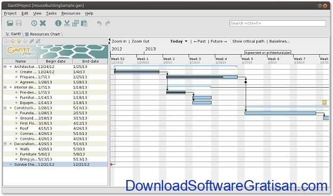This screenshot has height=196, width=333.
Task: Click the unlink tasks icon
Action: pos(38,41)
